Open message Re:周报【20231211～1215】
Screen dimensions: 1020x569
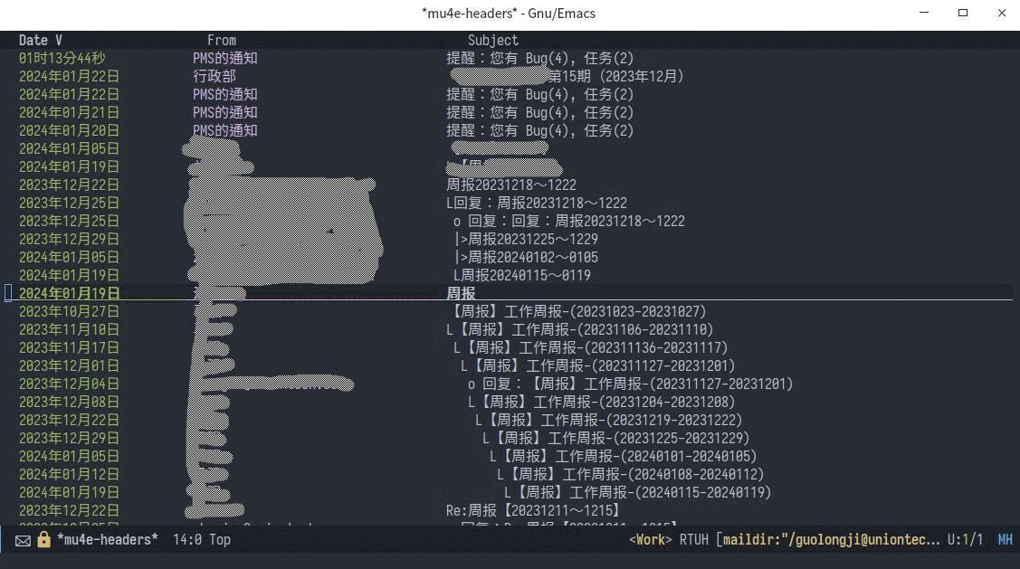pos(533,510)
